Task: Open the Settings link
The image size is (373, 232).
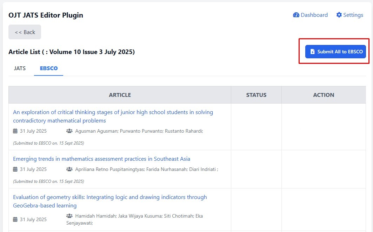Action: (x=353, y=15)
